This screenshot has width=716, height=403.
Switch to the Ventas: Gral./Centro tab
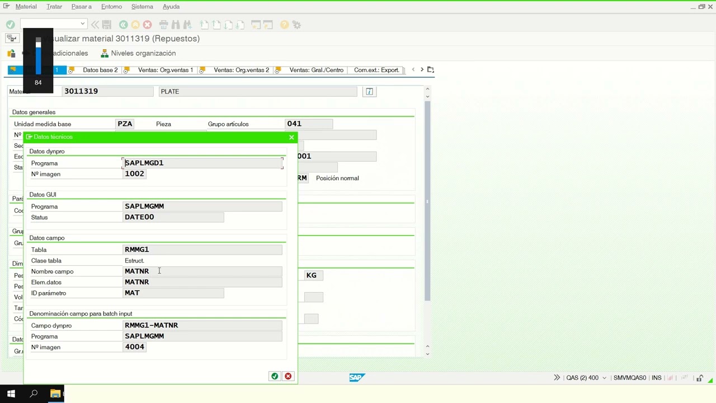[317, 70]
